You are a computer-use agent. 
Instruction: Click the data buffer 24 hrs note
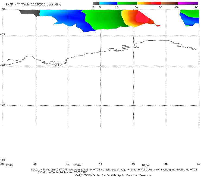click(x=62, y=172)
